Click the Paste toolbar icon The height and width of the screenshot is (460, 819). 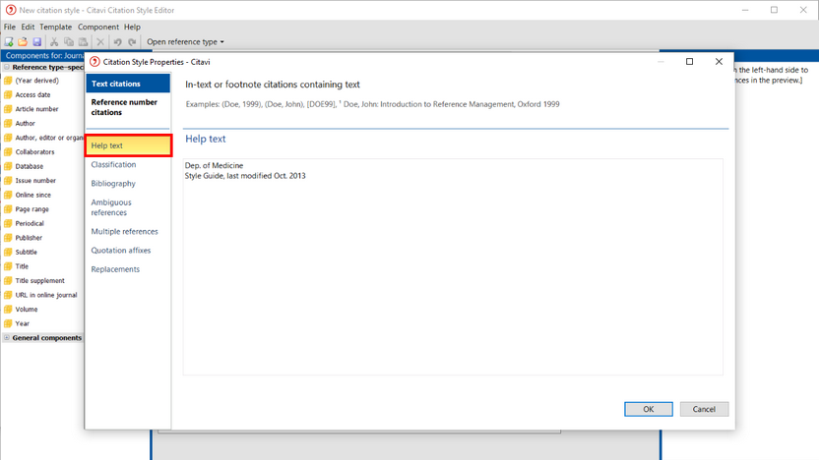tap(83, 41)
